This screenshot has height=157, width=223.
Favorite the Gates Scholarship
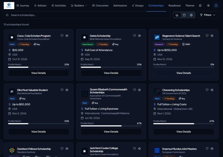[x=134, y=36]
